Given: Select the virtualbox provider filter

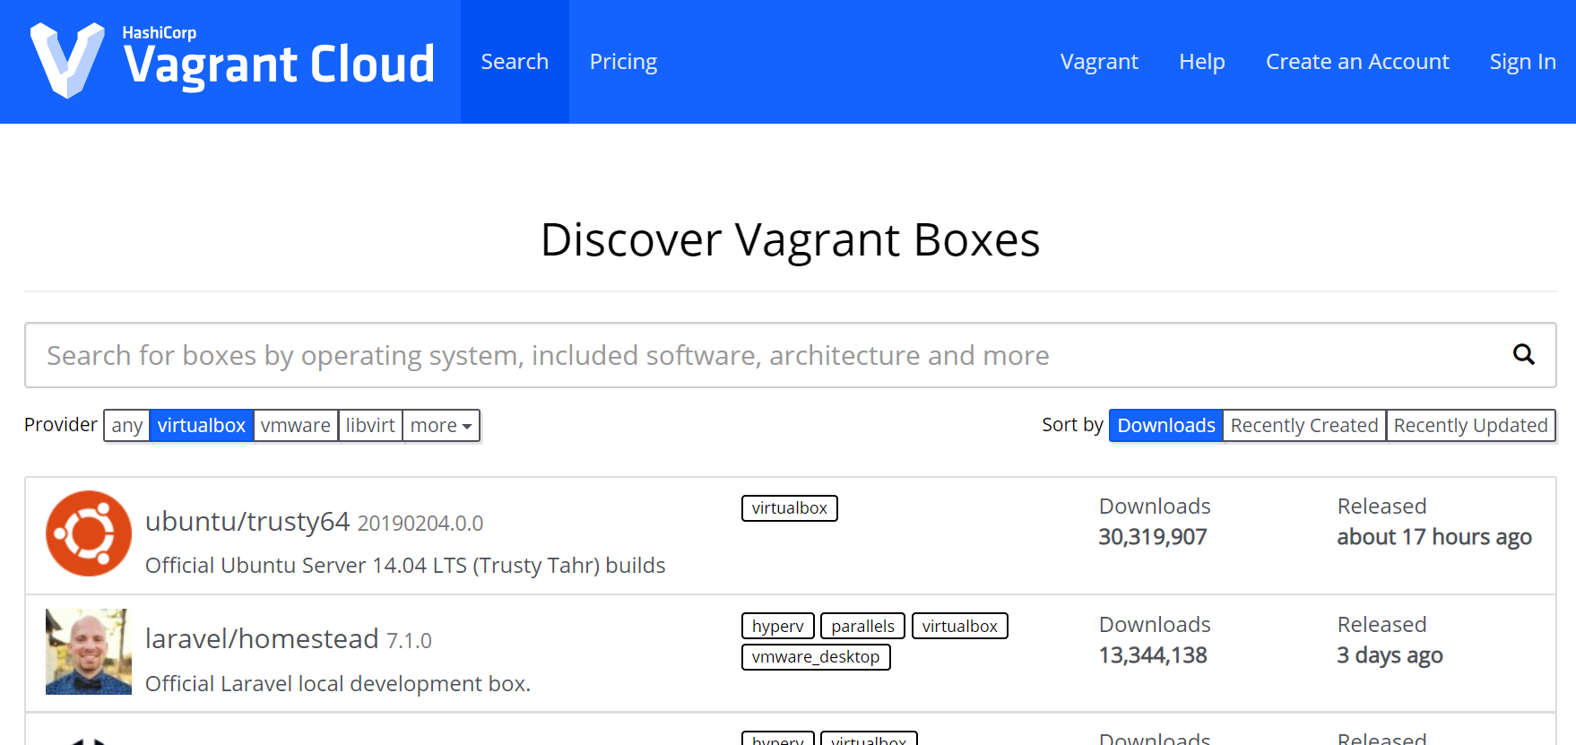Looking at the screenshot, I should (x=202, y=425).
